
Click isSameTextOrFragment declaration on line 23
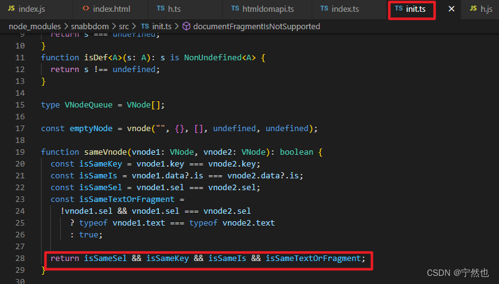[x=127, y=199]
